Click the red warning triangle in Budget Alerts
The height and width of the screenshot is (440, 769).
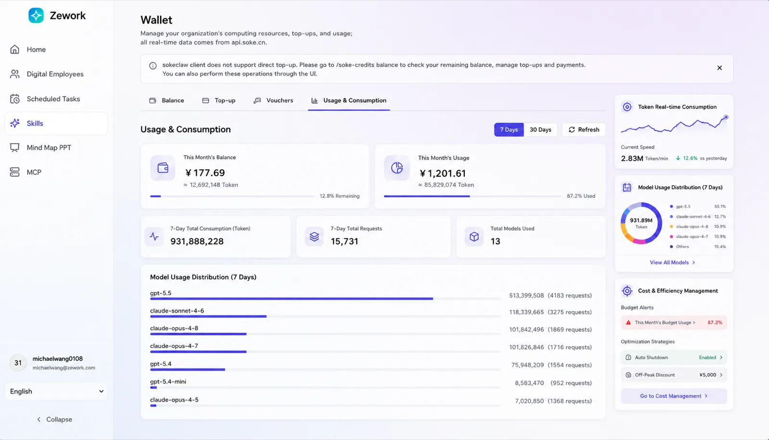628,323
